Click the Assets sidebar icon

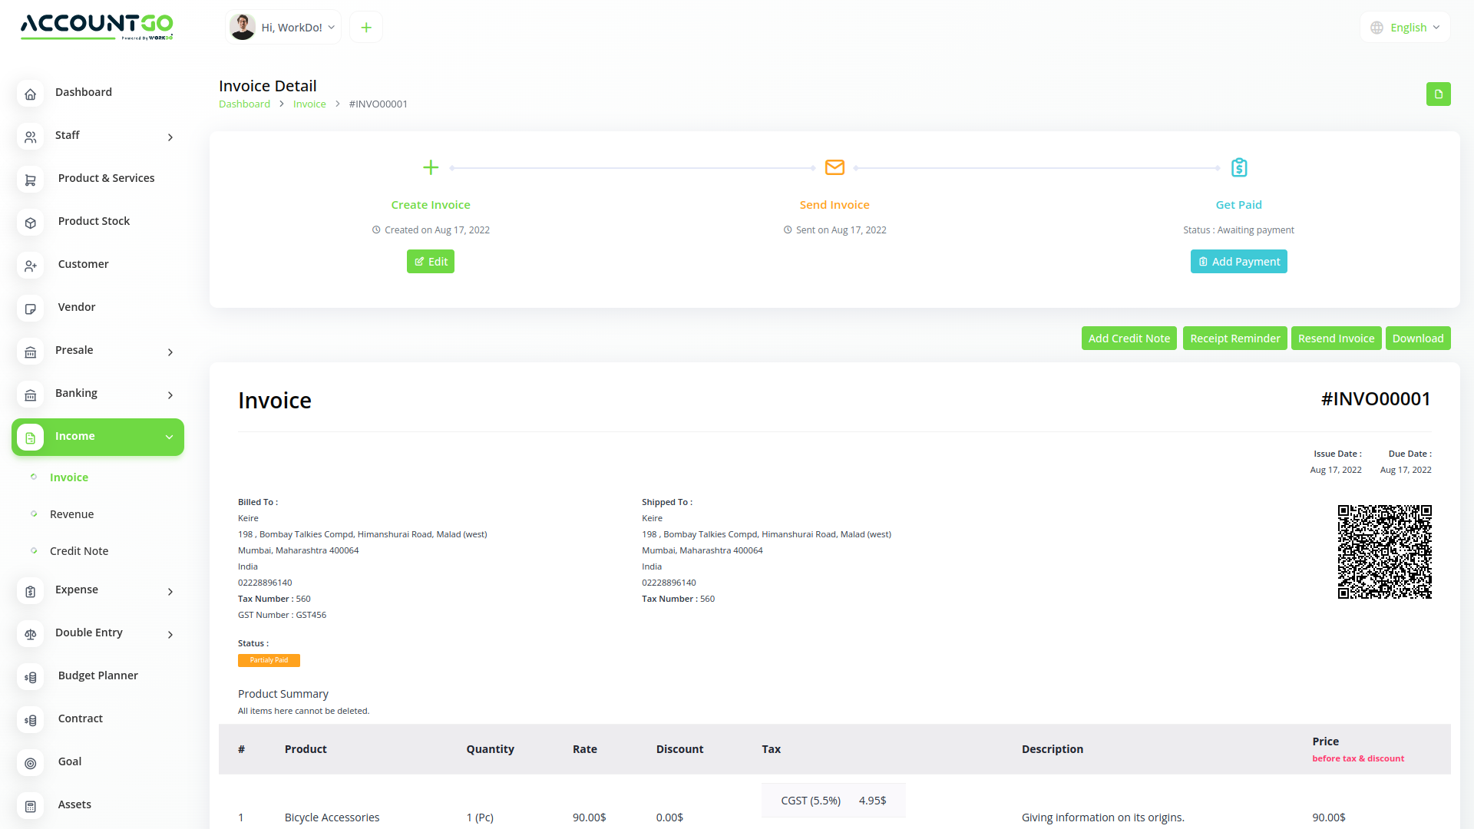point(30,806)
